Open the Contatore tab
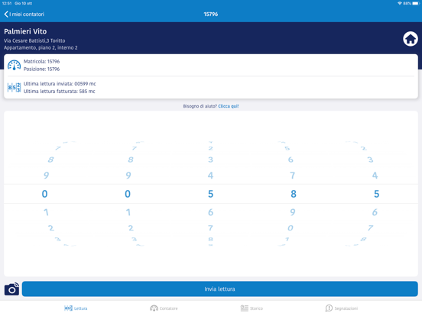Image resolution: width=422 pixels, height=316 pixels. (x=164, y=308)
